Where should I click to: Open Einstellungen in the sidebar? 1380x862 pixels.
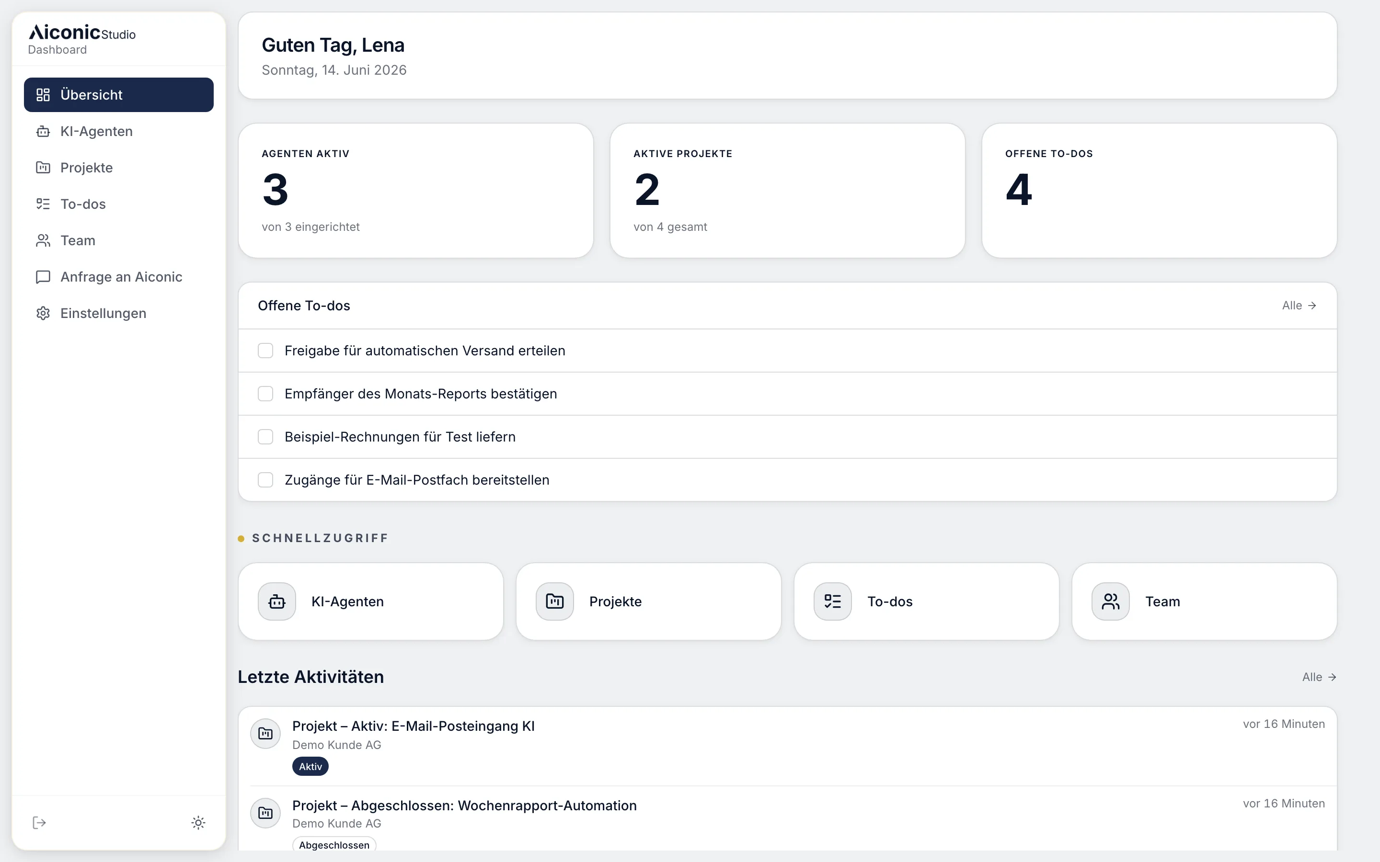click(119, 314)
